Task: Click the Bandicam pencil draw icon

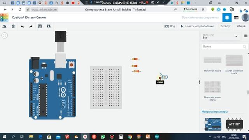Action: (x=158, y=2)
